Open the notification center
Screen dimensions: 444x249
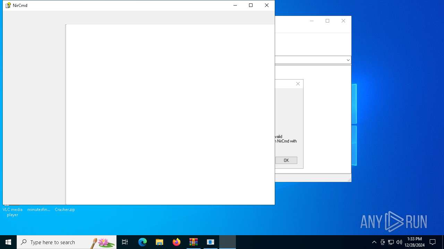[x=433, y=242]
